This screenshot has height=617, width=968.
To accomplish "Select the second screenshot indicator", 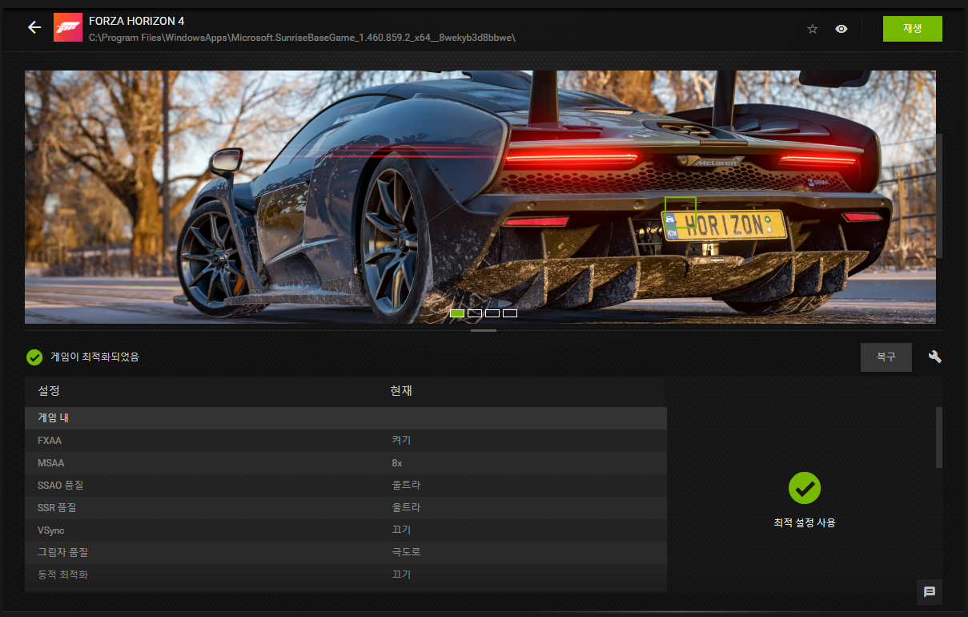I will point(475,313).
